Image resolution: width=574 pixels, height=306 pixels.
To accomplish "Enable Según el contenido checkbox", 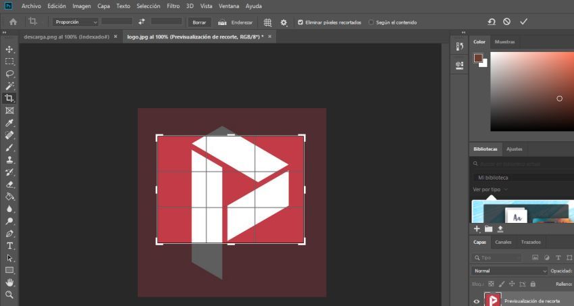I will click(371, 22).
